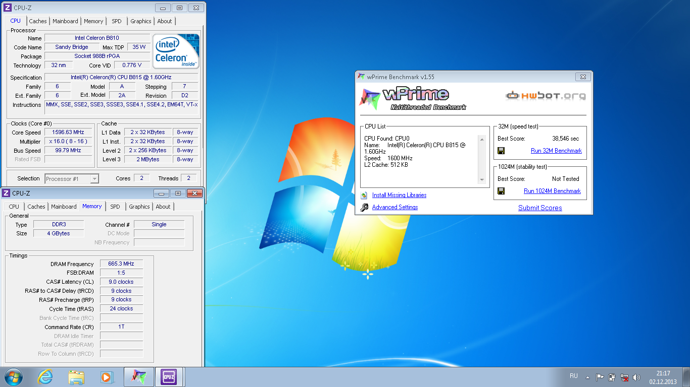The height and width of the screenshot is (387, 690).
Task: Switch RU language indicator in taskbar
Action: pos(574,376)
